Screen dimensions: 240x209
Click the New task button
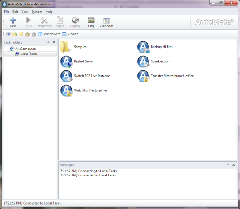pos(13,22)
